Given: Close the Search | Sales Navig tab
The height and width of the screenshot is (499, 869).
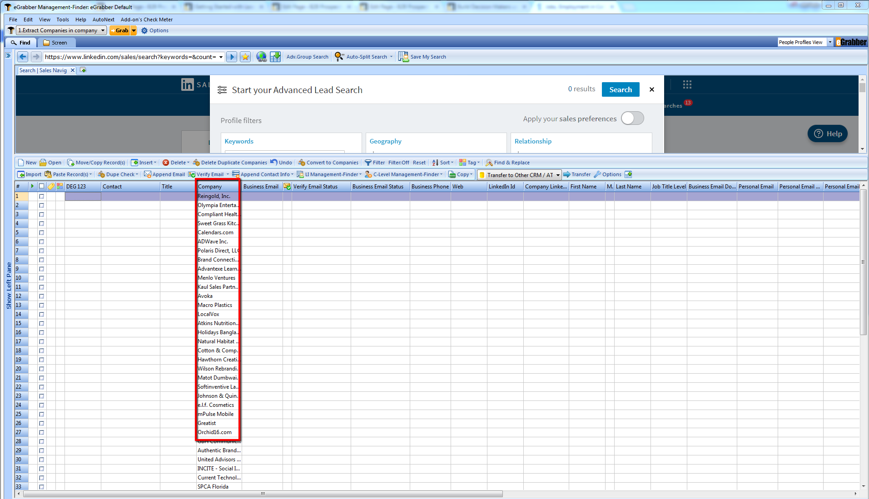Looking at the screenshot, I should click(x=72, y=70).
